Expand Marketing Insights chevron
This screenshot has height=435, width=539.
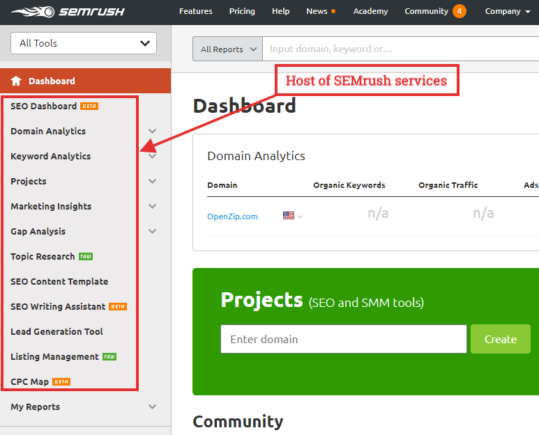152,206
